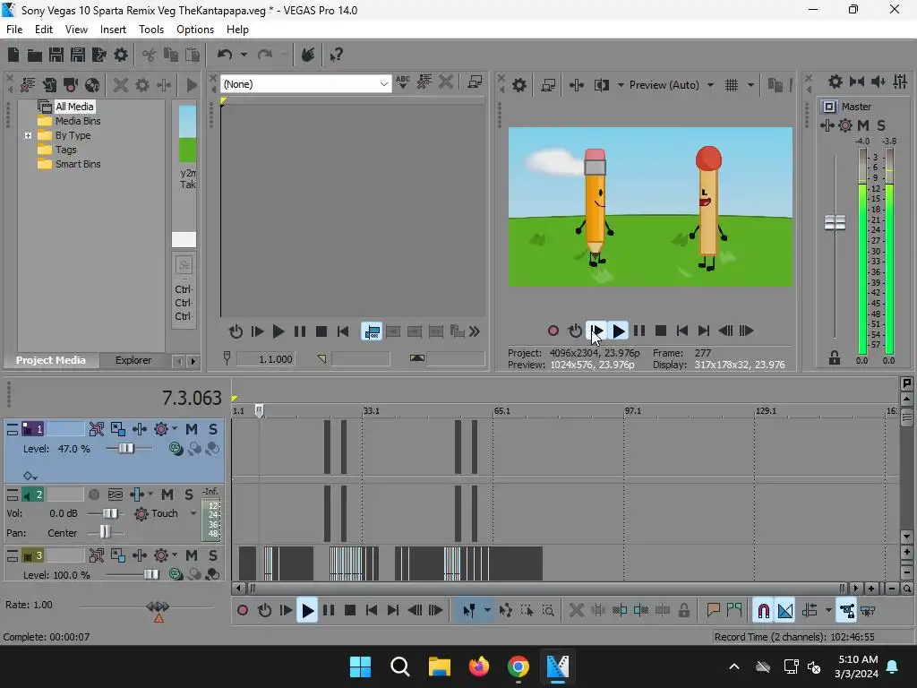Click the Insert Region icon
Screen dimensions: 917x688
tap(734, 611)
